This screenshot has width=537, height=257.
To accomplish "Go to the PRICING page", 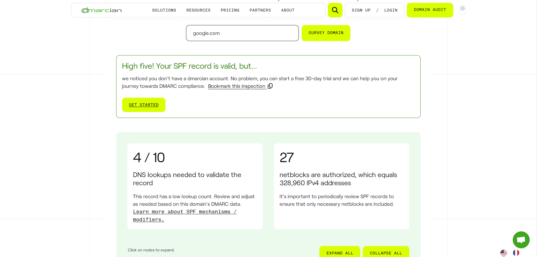I will (x=230, y=10).
